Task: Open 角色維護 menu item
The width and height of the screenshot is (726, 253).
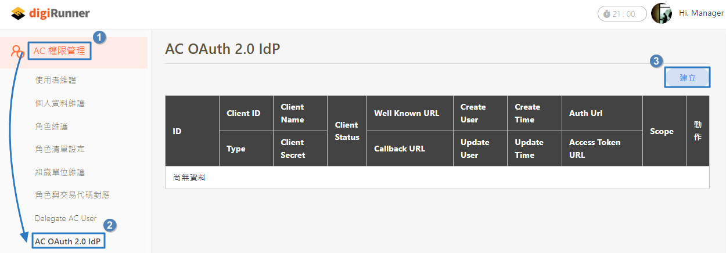Action: tap(52, 126)
